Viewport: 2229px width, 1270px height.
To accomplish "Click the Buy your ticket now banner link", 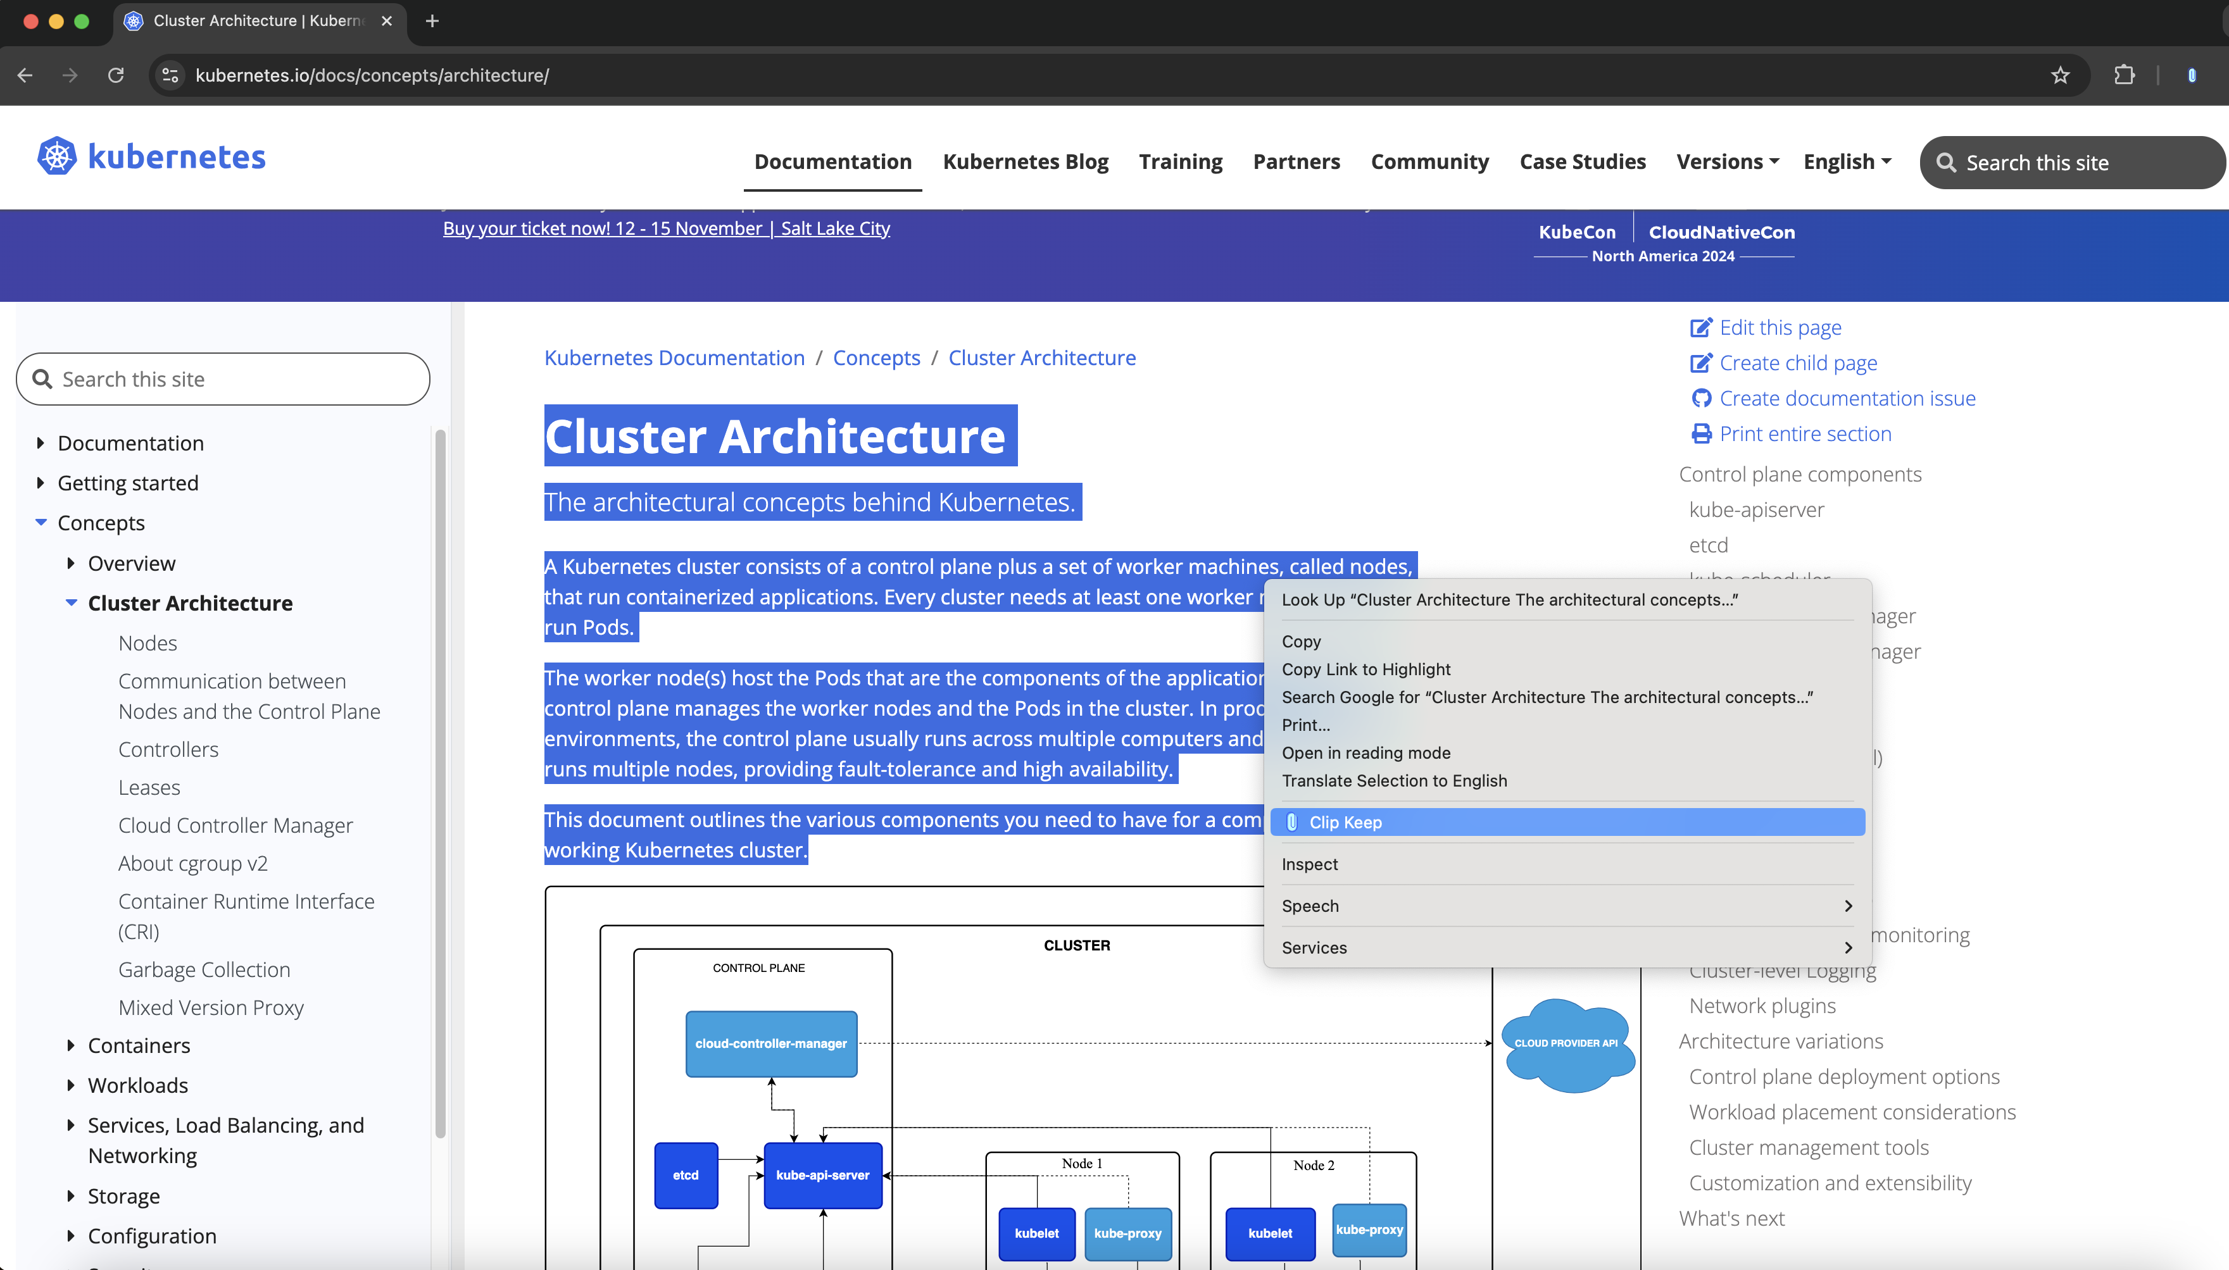I will pos(665,228).
